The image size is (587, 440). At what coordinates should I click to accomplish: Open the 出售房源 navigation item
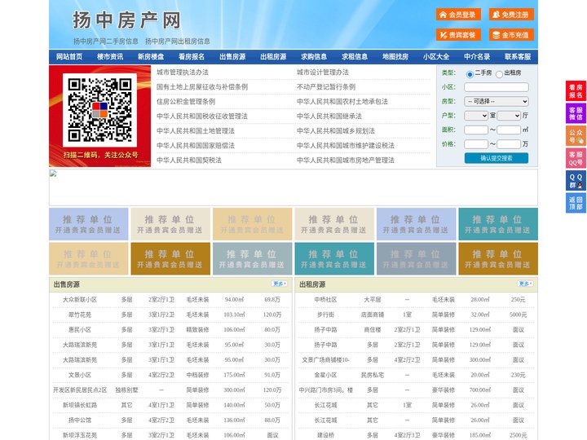click(232, 57)
